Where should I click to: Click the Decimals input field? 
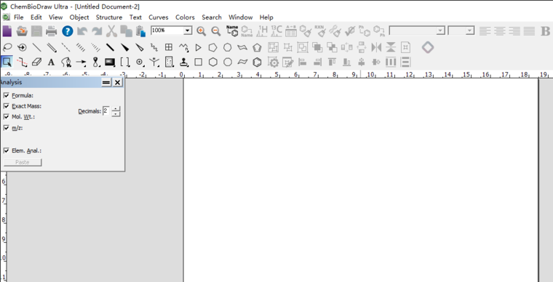click(106, 111)
